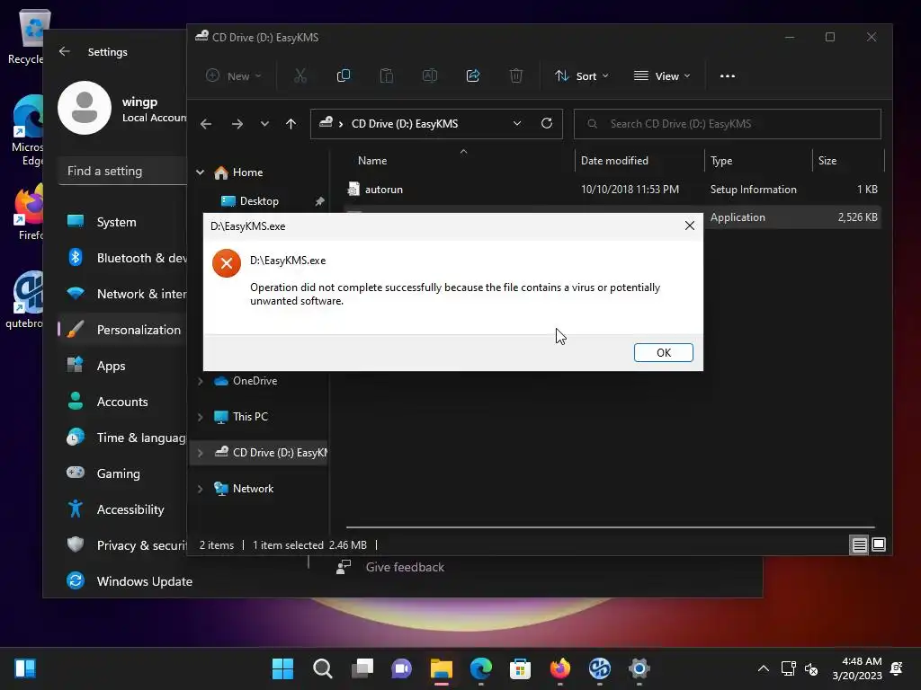Open Desktop in navigation pane
The width and height of the screenshot is (921, 690).
point(259,201)
